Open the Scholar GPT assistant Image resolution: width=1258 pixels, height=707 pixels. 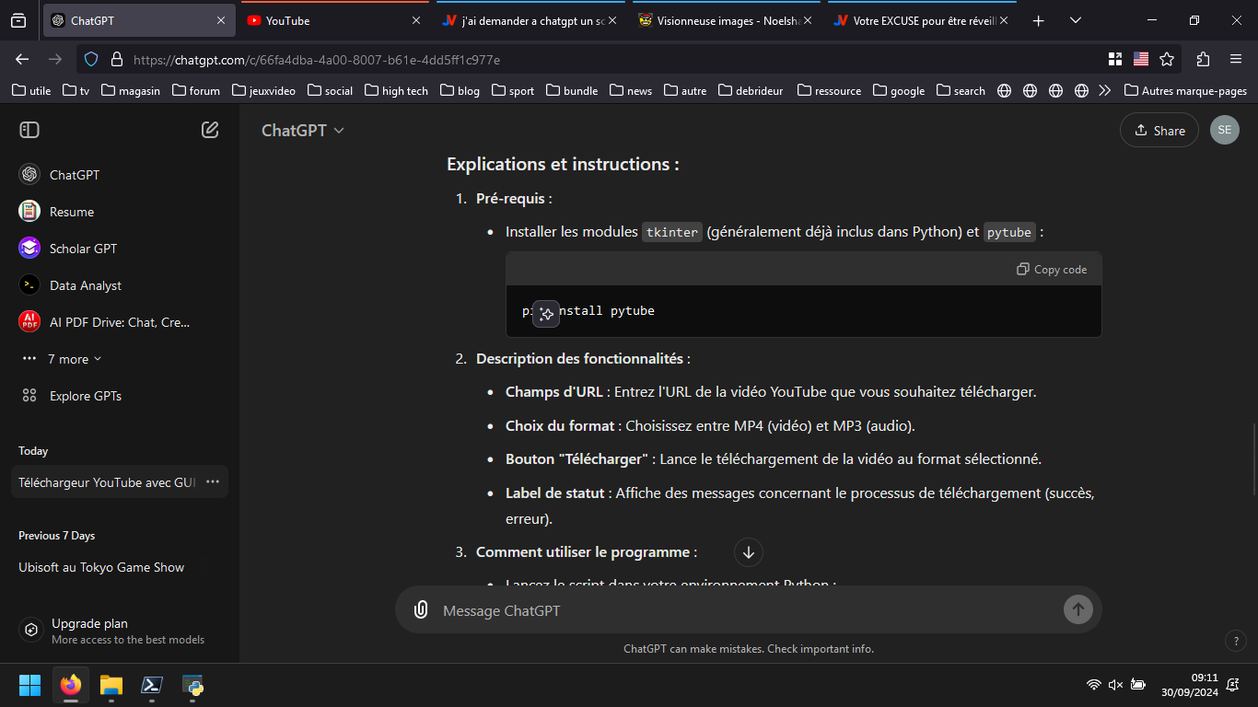(83, 249)
